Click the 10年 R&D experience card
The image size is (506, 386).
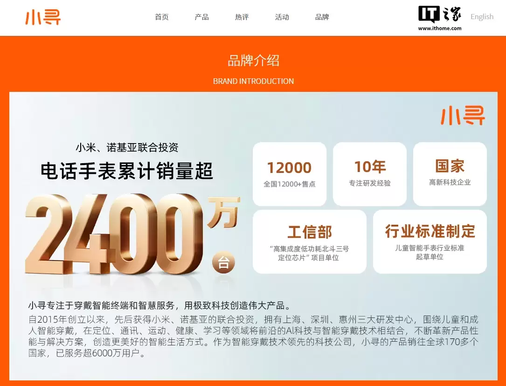click(x=370, y=173)
